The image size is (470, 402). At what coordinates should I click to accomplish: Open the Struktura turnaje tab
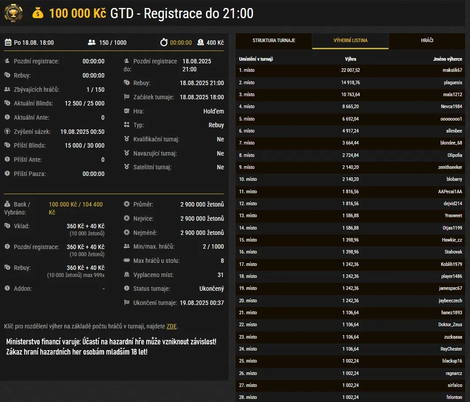click(x=274, y=41)
